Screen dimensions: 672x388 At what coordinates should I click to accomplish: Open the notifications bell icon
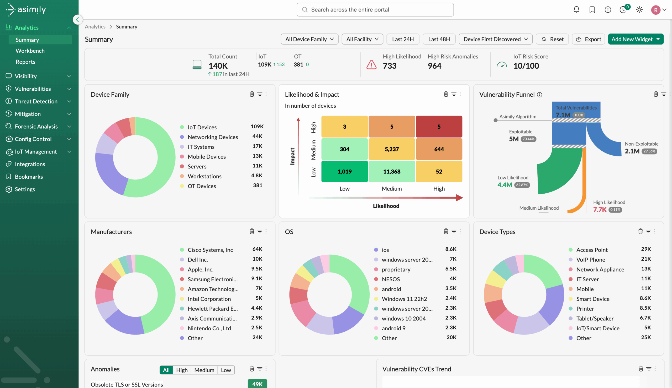pos(576,10)
